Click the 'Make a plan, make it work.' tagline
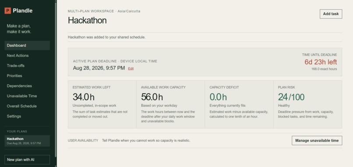Screen dimensions: 353x167 [x=19, y=29]
